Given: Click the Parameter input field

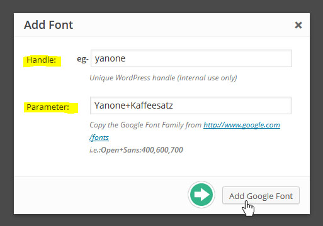Looking at the screenshot, I should (191, 105).
